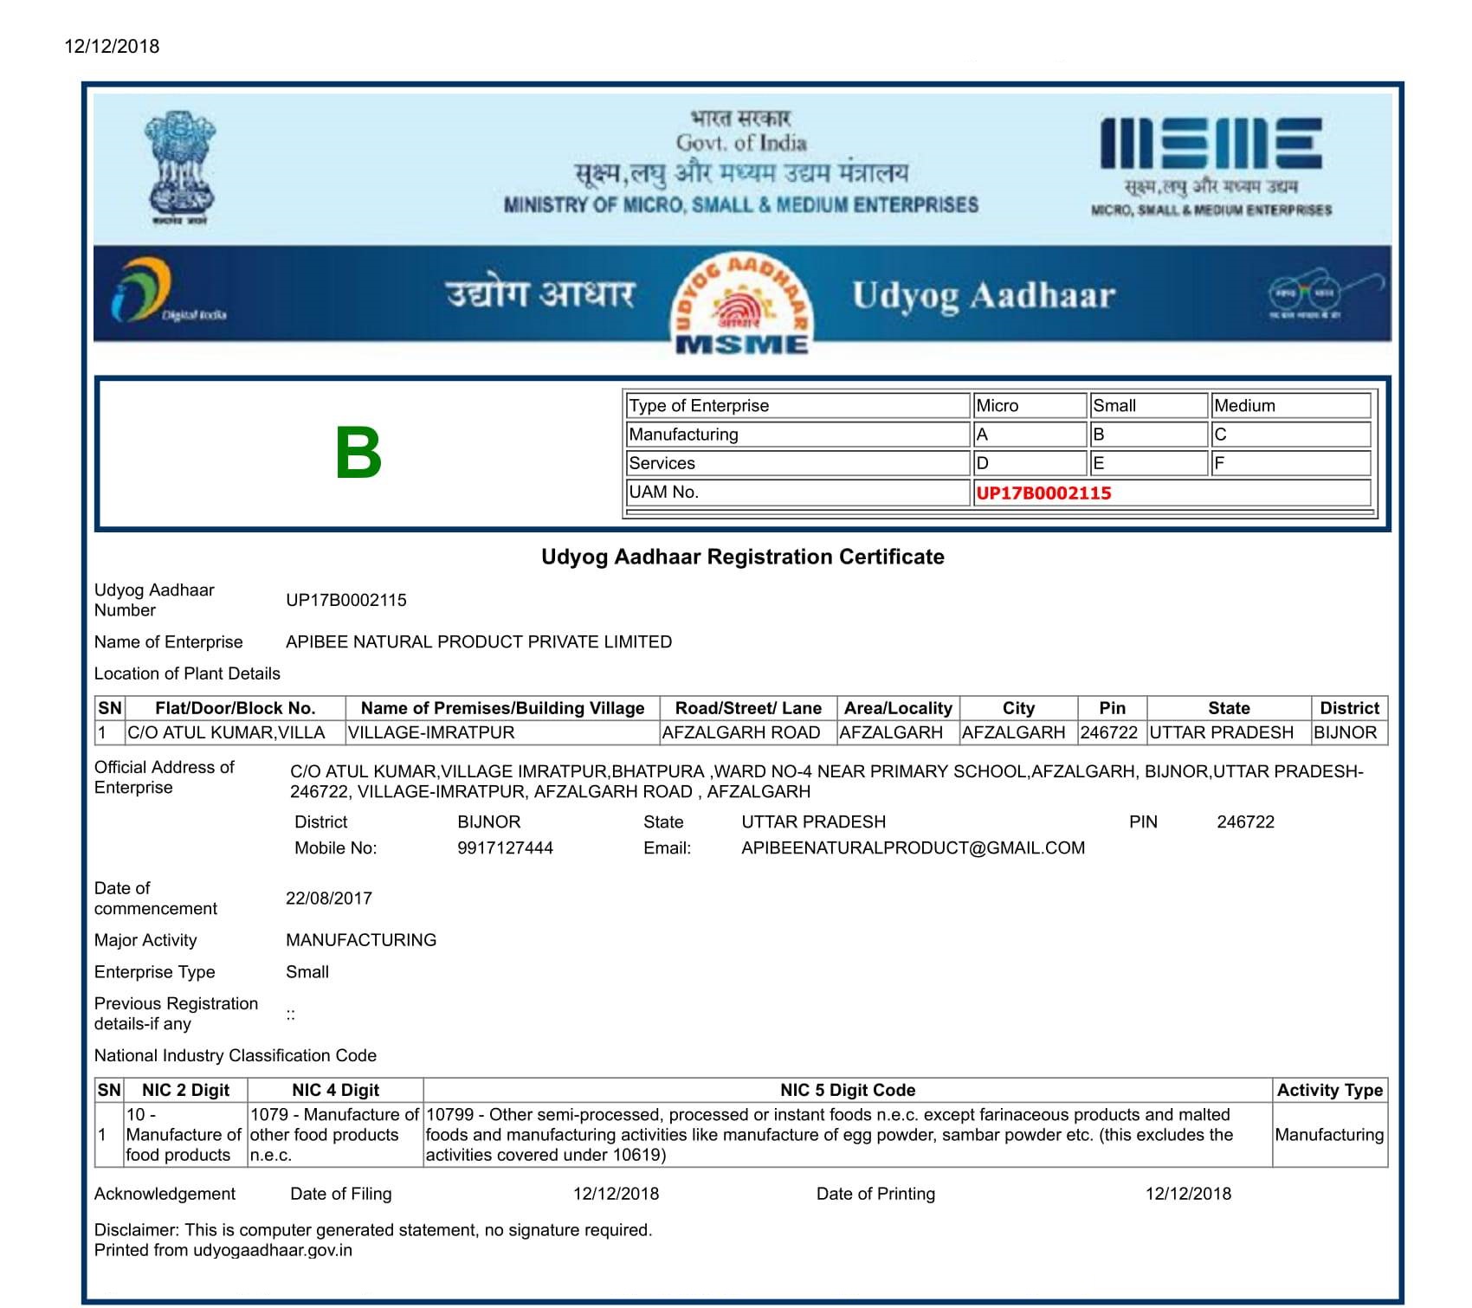Click the Ashoka emblem of India logo
The width and height of the screenshot is (1472, 1308).
pyautogui.click(x=178, y=167)
